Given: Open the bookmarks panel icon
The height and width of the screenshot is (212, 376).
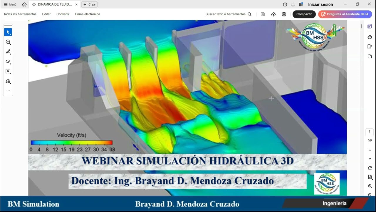Looking at the screenshot, I should click(x=370, y=47).
